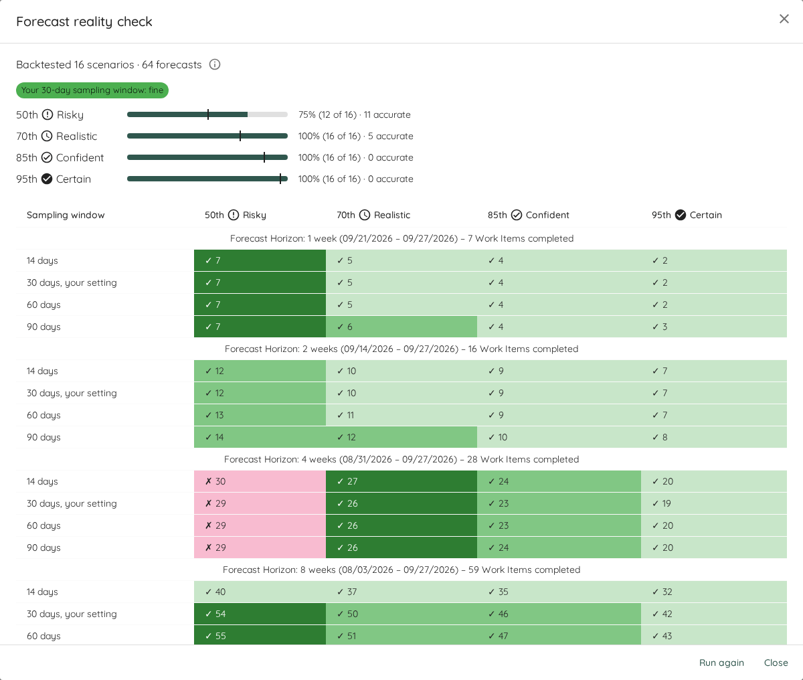Click the 50th Risky column header icon

[x=234, y=215]
